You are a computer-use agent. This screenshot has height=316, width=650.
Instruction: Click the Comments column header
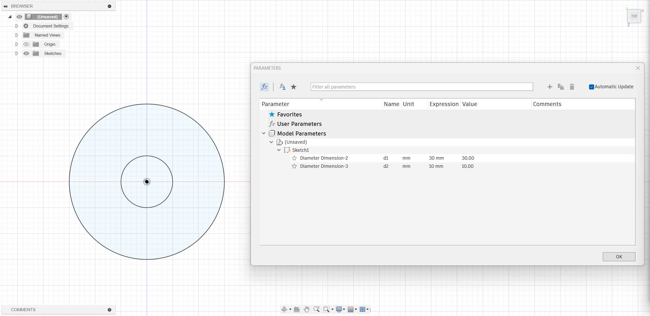pos(583,104)
